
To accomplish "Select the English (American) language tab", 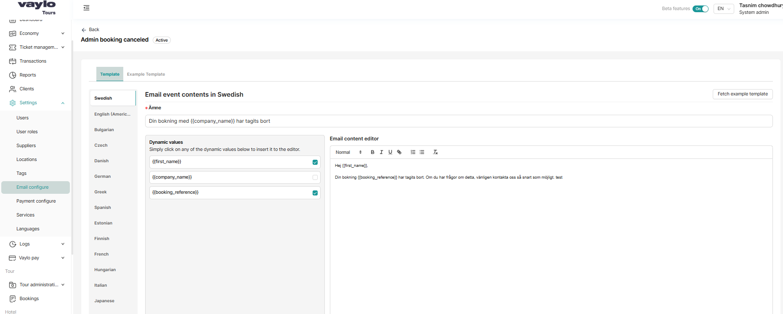I will 112,114.
